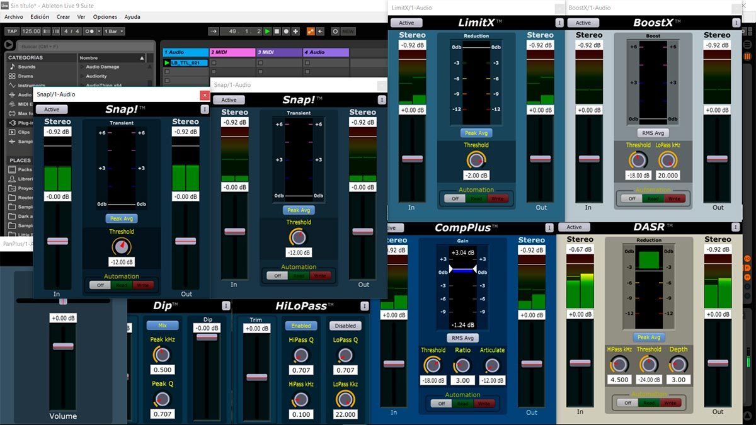Click the CompPlus Ratio knob

pyautogui.click(x=462, y=365)
